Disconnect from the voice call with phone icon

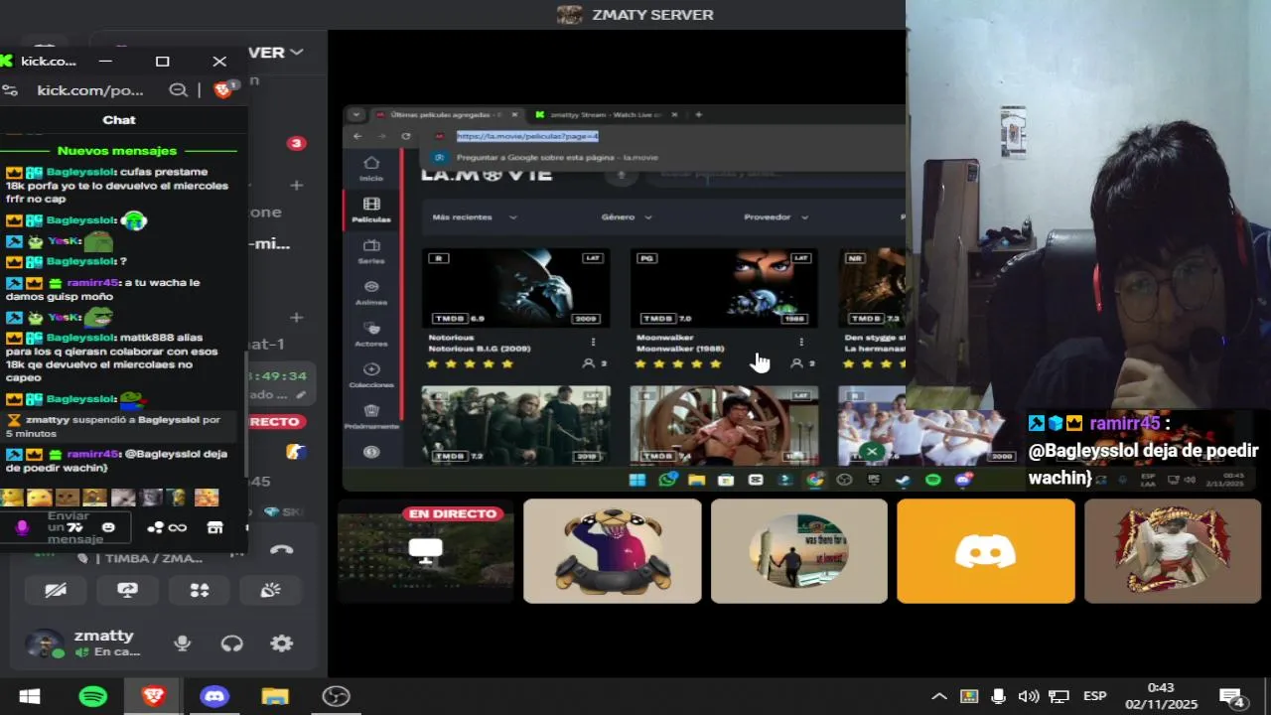coord(282,549)
